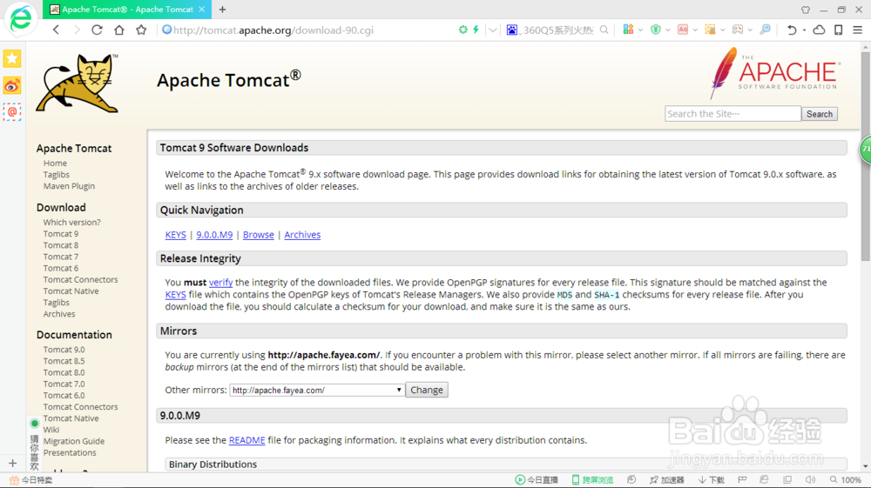871x488 pixels.
Task: Open the Favorites star in the left sidebar
Action: pyautogui.click(x=12, y=58)
